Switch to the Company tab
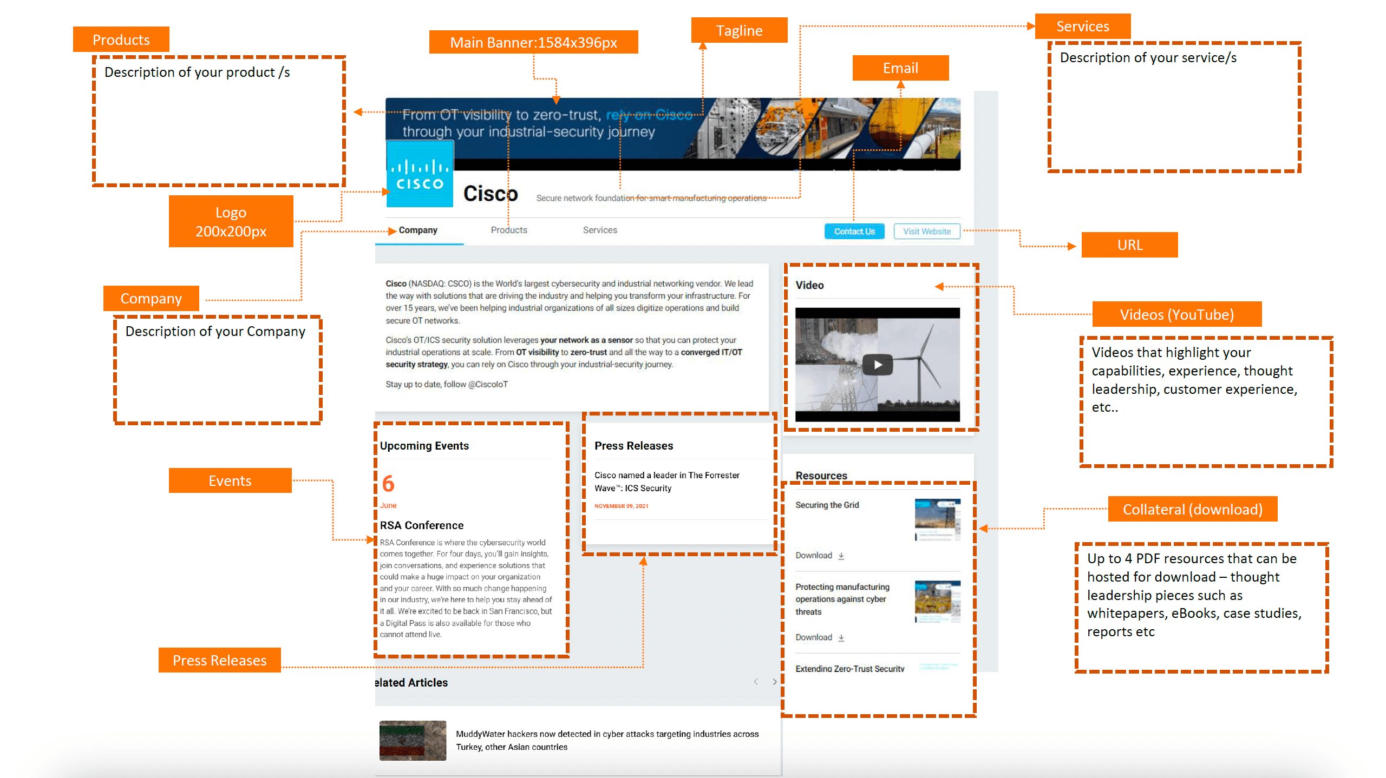Viewport: 1386px width, 778px height. 417,230
